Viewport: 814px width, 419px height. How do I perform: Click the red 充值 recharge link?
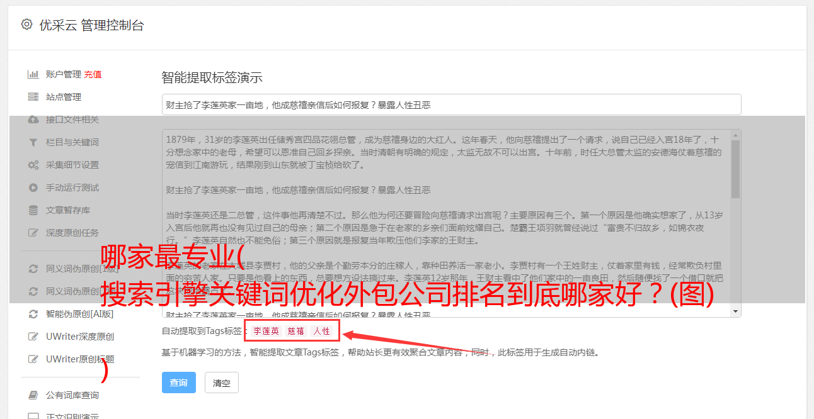(x=93, y=74)
